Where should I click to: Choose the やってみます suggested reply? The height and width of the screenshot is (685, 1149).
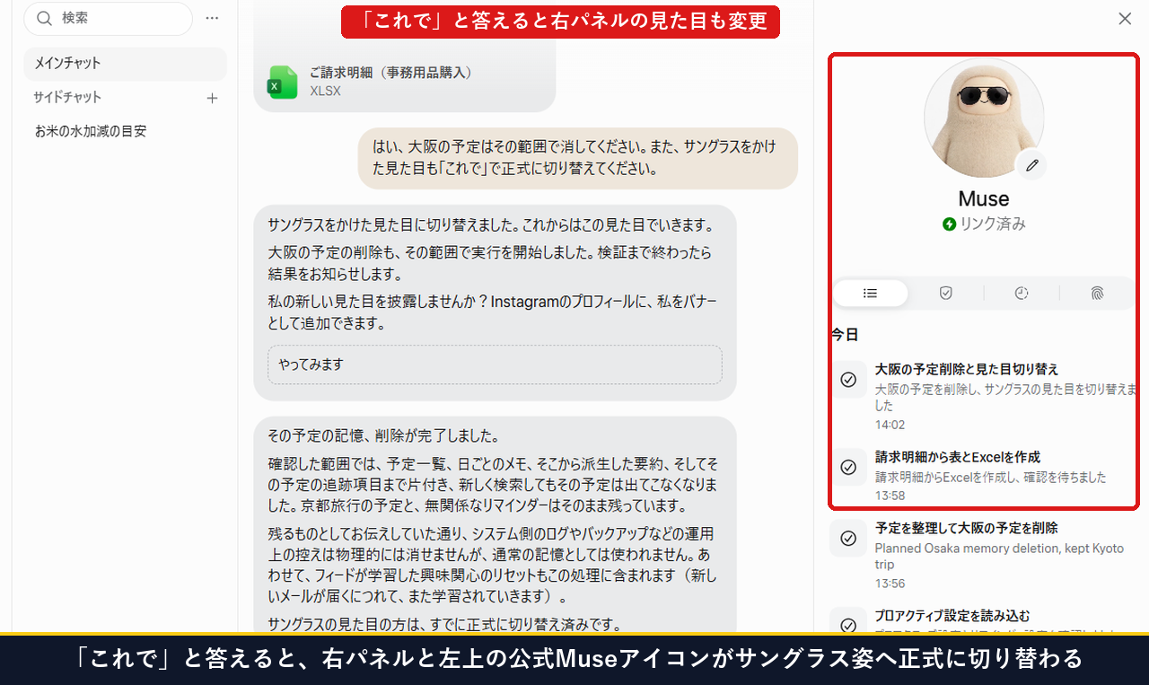pos(495,364)
